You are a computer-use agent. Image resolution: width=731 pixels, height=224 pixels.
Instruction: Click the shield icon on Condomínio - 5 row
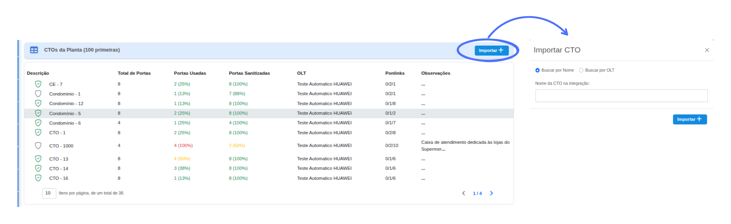coord(38,113)
